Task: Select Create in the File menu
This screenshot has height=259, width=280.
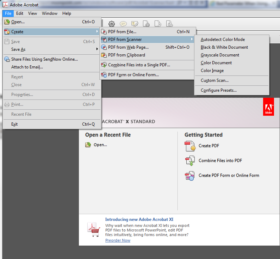Action: (52, 32)
